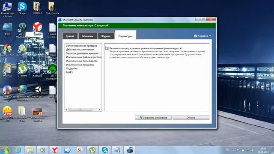Launch Unity Web Player desktop icon
The image size is (274, 154).
point(38,91)
